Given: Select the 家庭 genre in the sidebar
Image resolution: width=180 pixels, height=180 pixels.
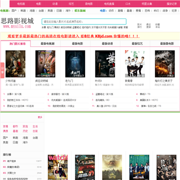Looking at the screenshot, I should pos(25,126).
